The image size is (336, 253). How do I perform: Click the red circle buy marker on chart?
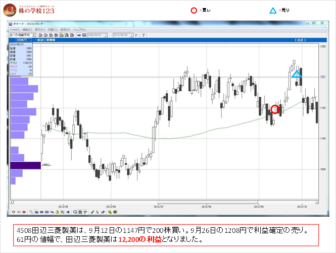pyautogui.click(x=275, y=109)
